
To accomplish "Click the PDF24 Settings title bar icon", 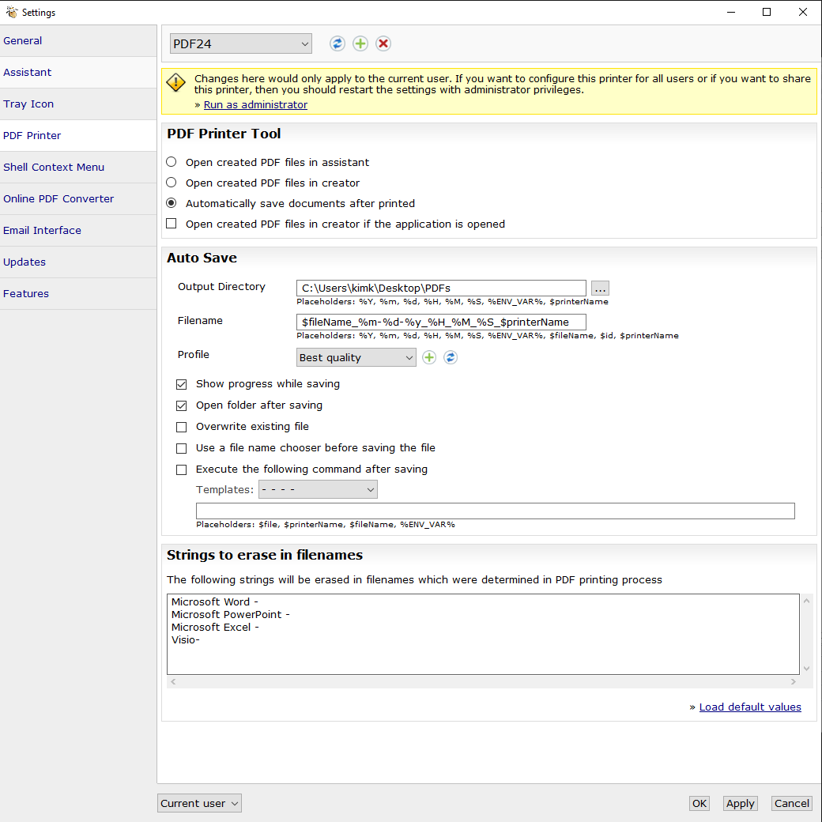I will (12, 12).
